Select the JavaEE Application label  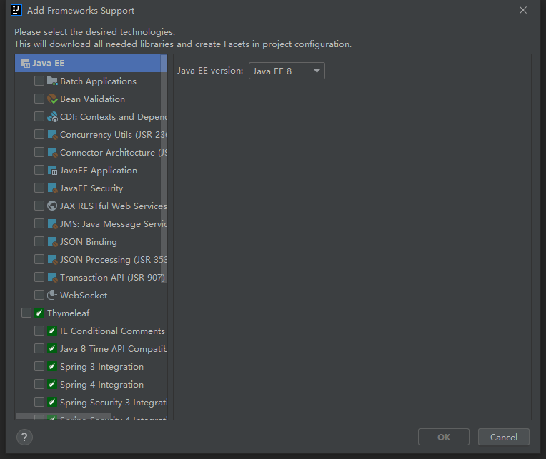tap(99, 171)
